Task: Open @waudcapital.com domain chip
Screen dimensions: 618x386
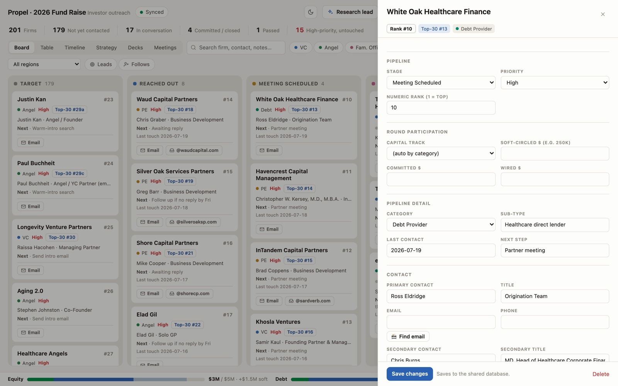Action: pos(194,150)
